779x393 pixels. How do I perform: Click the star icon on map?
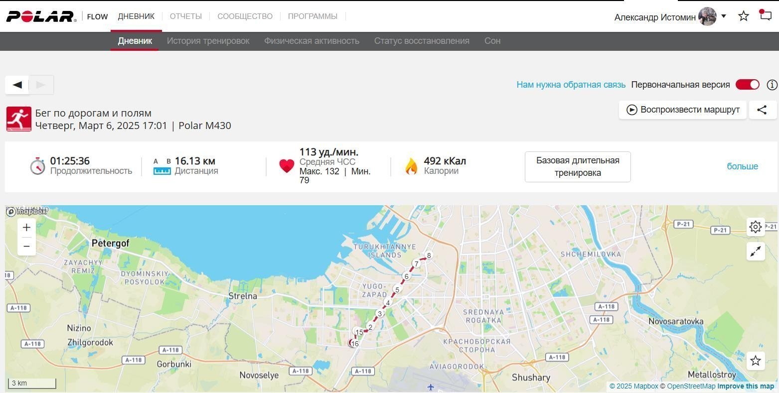pos(756,361)
